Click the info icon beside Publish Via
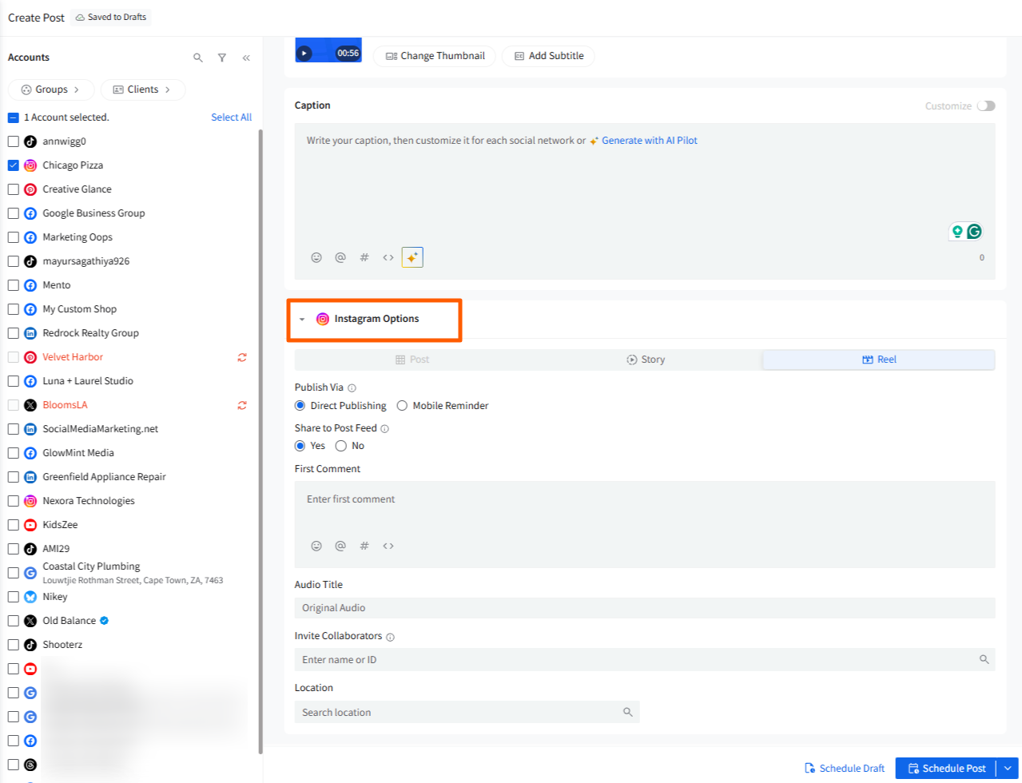The height and width of the screenshot is (783, 1022). [x=352, y=388]
